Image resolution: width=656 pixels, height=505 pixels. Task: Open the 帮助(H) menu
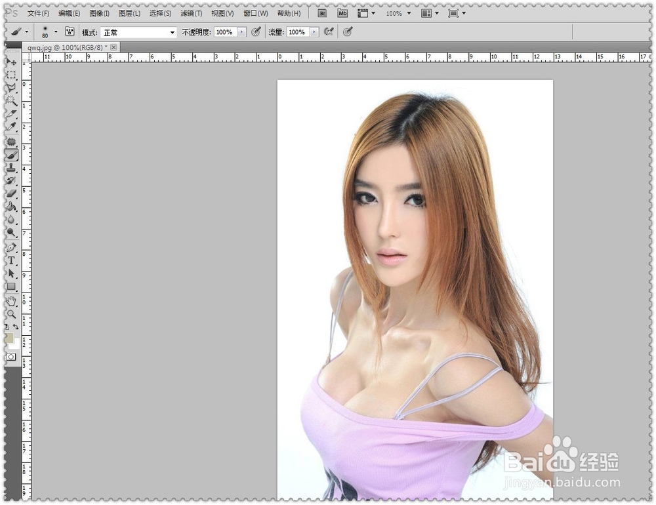click(x=289, y=13)
